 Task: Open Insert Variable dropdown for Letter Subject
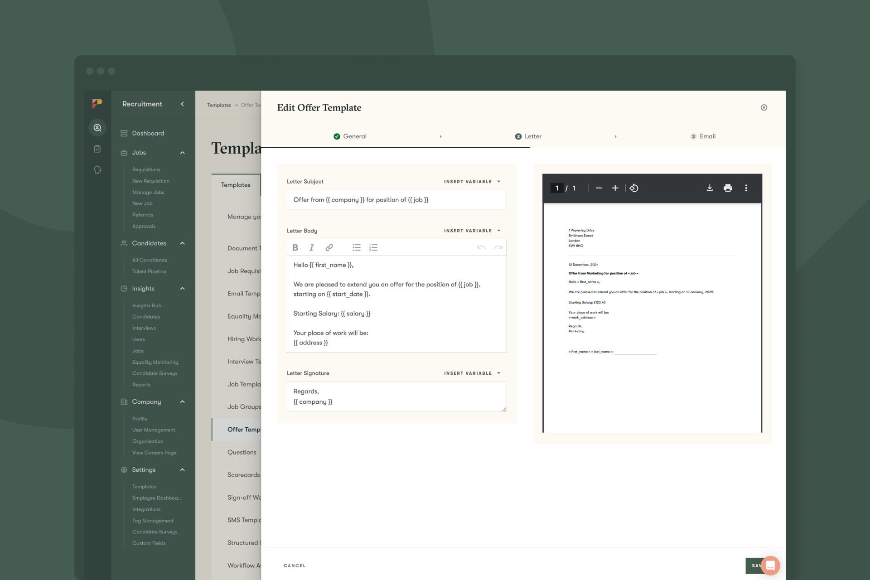(x=472, y=182)
